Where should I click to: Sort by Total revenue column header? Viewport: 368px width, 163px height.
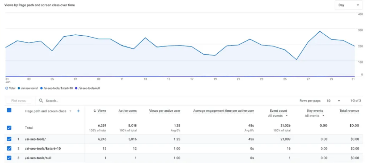[349, 111]
